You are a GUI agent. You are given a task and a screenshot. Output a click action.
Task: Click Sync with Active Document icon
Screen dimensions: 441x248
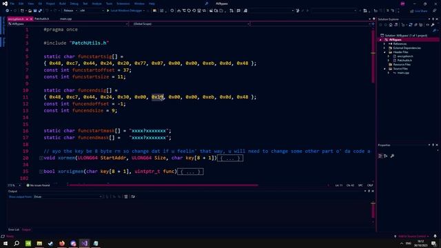pyautogui.click(x=411, y=25)
